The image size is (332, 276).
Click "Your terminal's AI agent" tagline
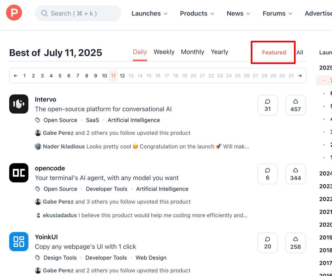107,178
